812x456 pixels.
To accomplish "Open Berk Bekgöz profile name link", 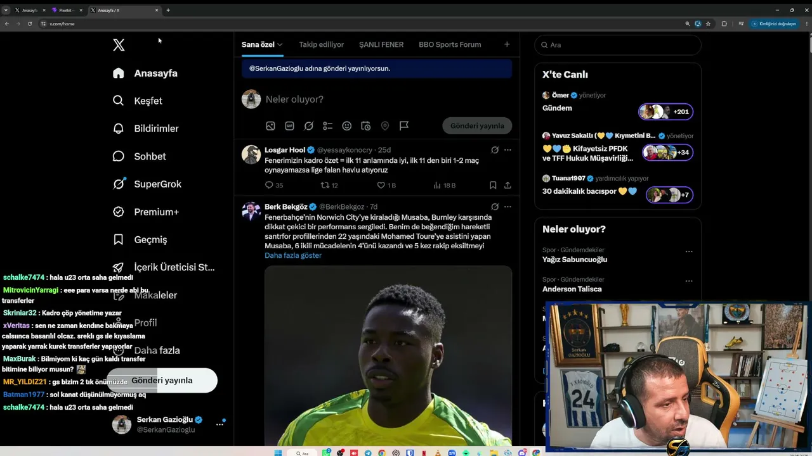I will click(x=286, y=206).
